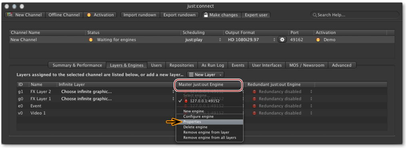This screenshot has width=406, height=148.
Task: Choose Remove engine from all layers
Action: 209,138
